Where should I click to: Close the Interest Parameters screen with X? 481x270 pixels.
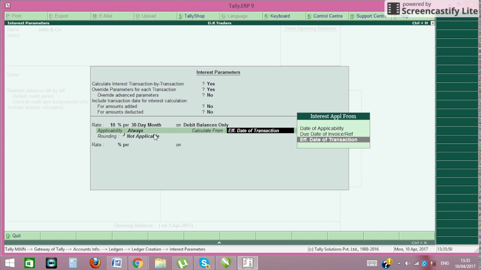[x=433, y=23]
